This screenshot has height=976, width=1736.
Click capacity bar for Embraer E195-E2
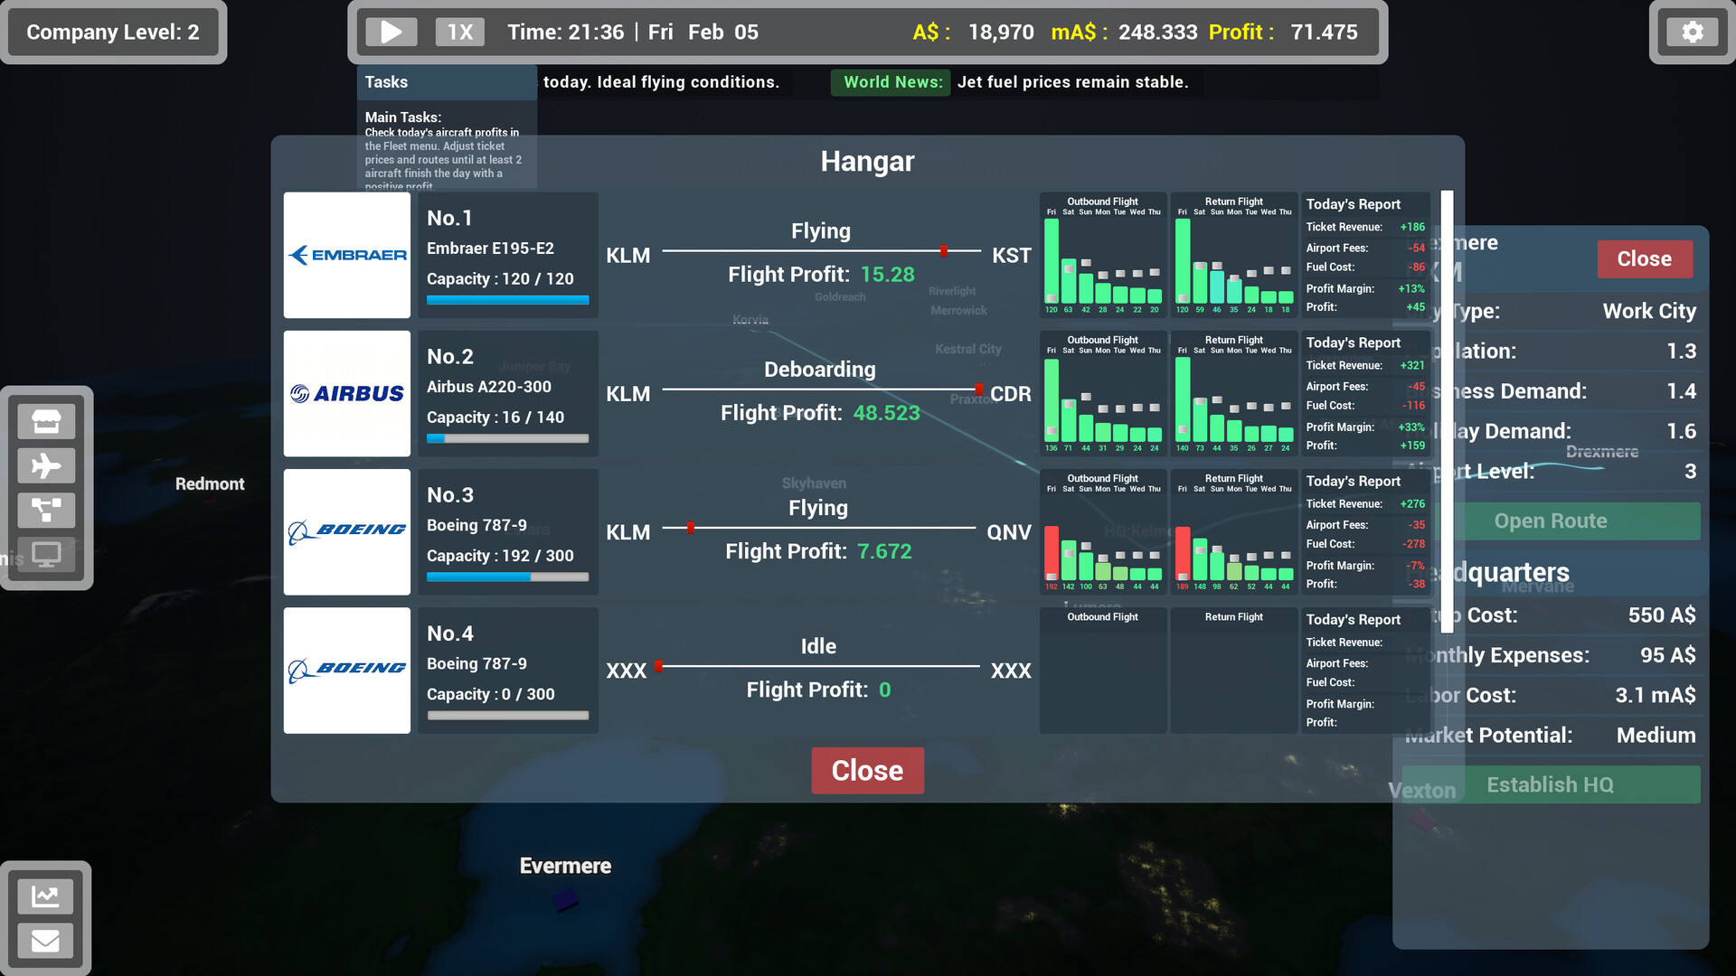click(507, 300)
